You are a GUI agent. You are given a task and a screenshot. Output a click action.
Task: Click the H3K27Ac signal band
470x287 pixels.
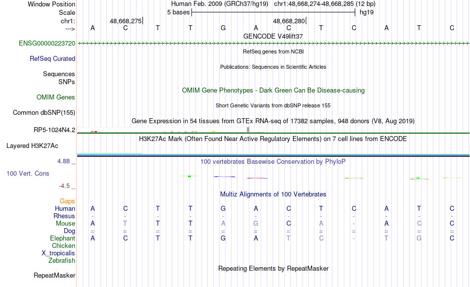click(x=273, y=155)
